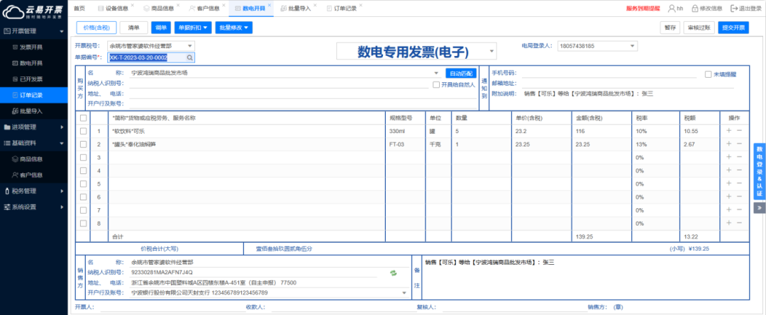Click the red 服务到期提醒 link

[x=643, y=8]
